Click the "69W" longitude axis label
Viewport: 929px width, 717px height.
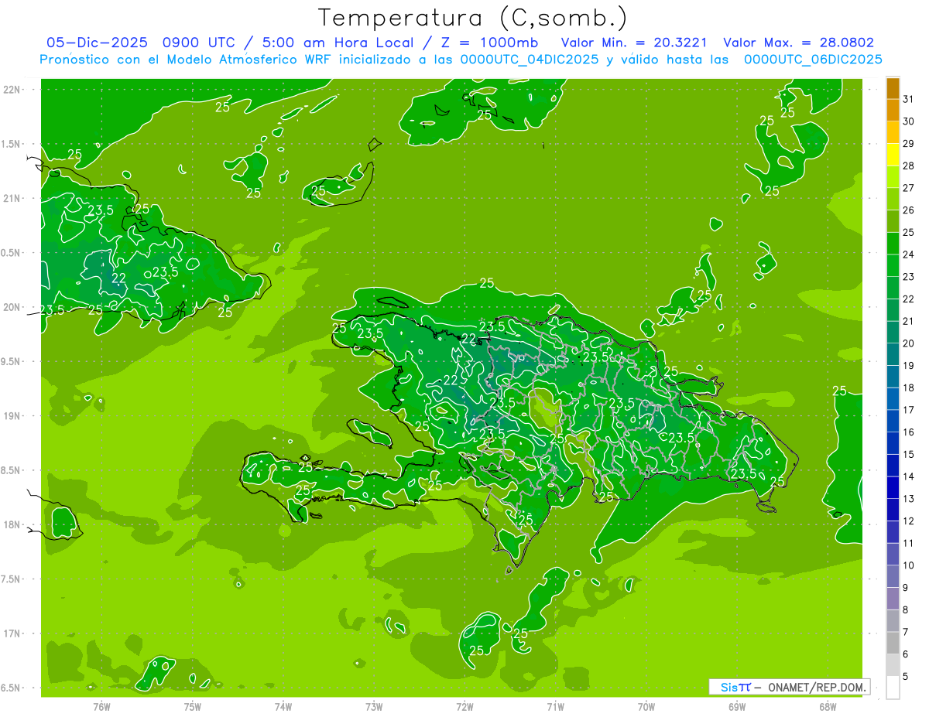pos(737,707)
